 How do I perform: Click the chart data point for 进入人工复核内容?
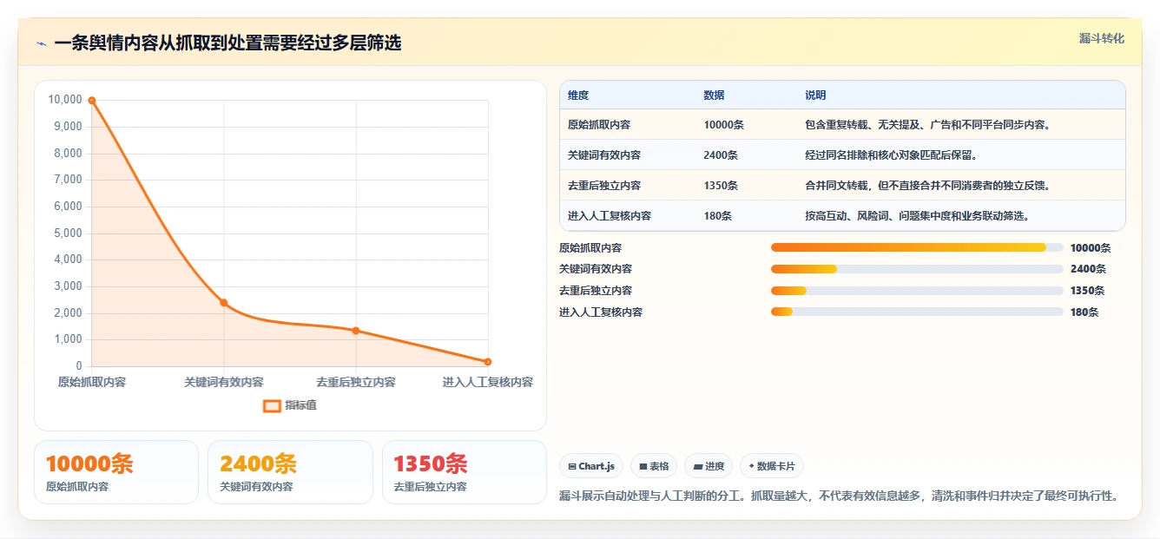click(x=488, y=362)
